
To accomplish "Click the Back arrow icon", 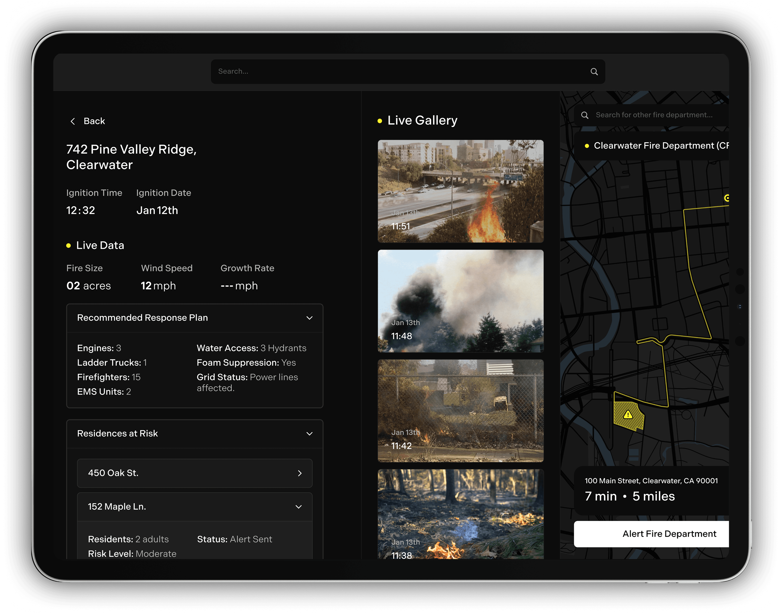I will coord(73,121).
